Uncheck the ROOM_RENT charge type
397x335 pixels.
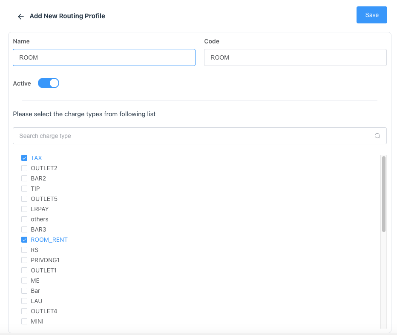24,239
